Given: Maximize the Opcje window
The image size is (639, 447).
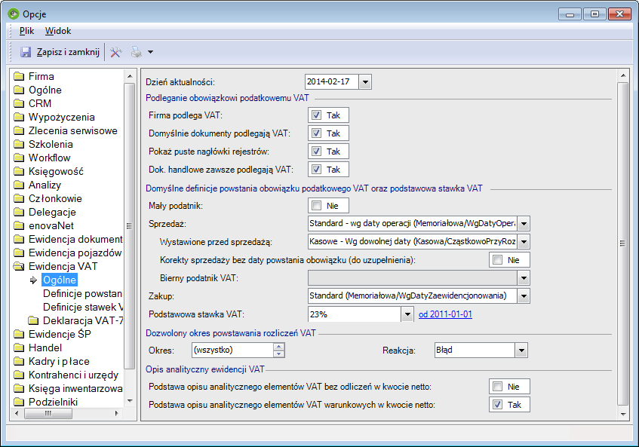Looking at the screenshot, I should [594, 14].
